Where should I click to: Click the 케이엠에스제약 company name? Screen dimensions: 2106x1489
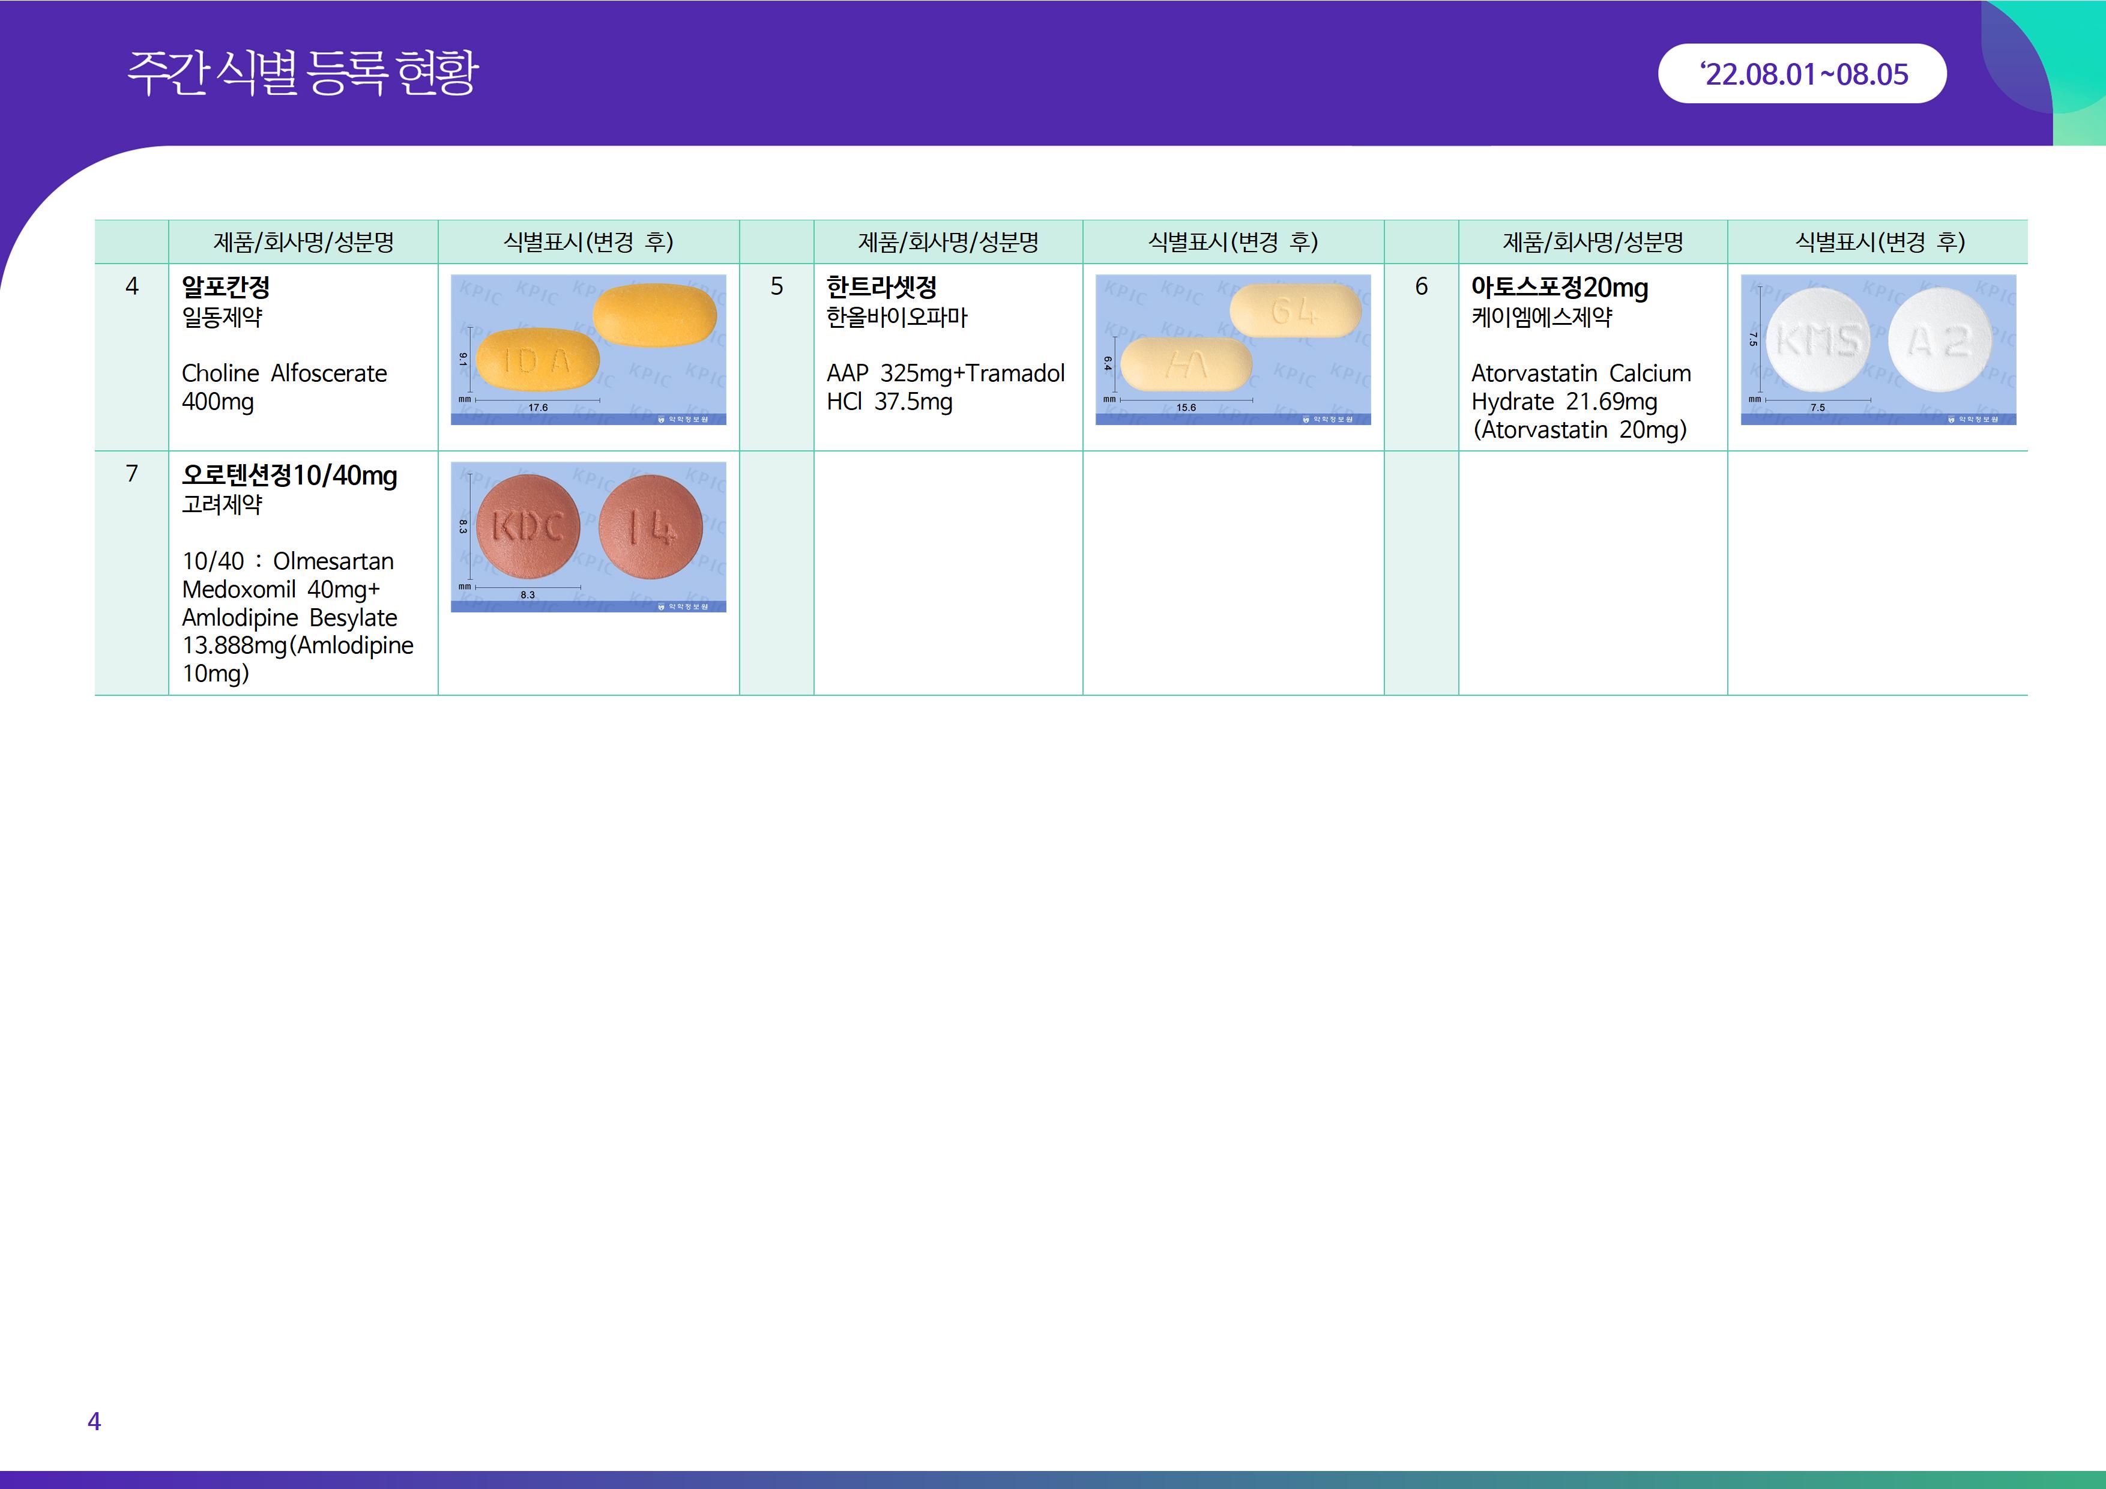click(x=1541, y=318)
